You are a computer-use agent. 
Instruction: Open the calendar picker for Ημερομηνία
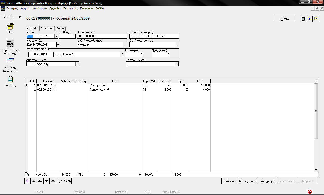(x=58, y=45)
